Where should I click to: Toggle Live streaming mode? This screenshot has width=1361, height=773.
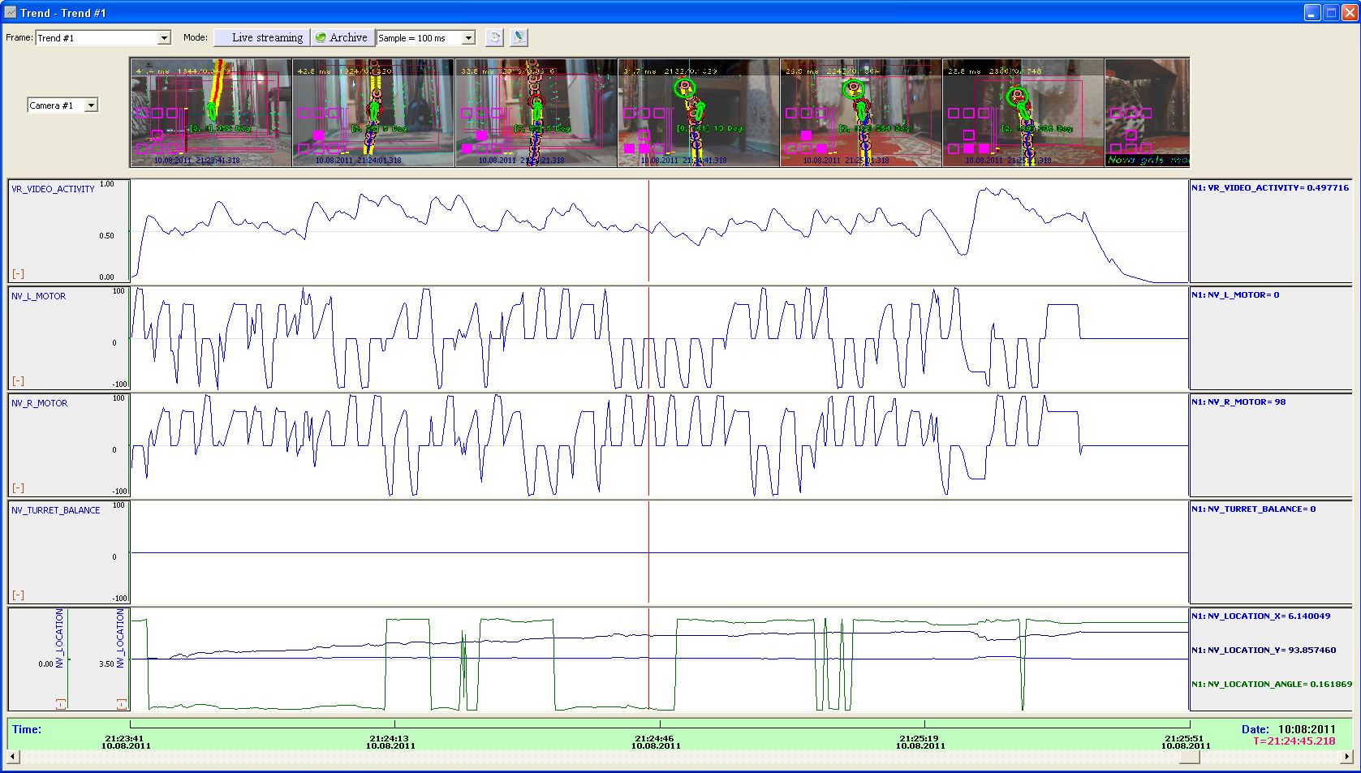[261, 37]
